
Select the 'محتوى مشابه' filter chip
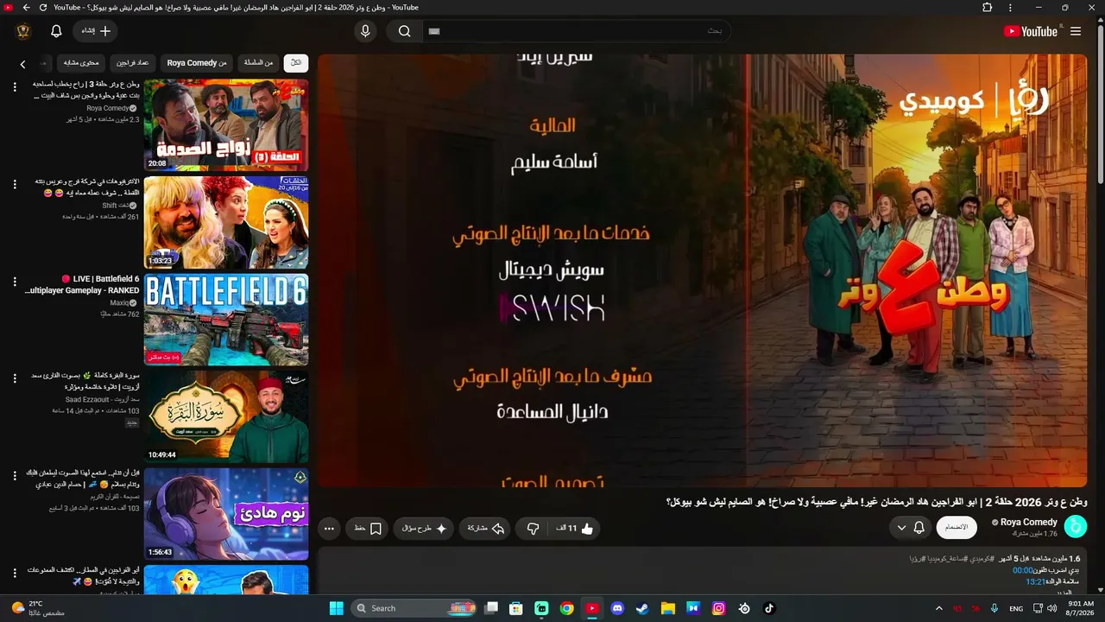[x=82, y=63]
